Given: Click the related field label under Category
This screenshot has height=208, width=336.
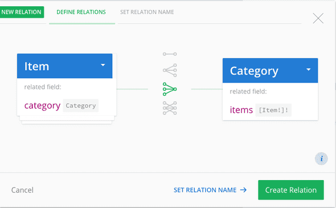Looking at the screenshot, I should pos(248,92).
